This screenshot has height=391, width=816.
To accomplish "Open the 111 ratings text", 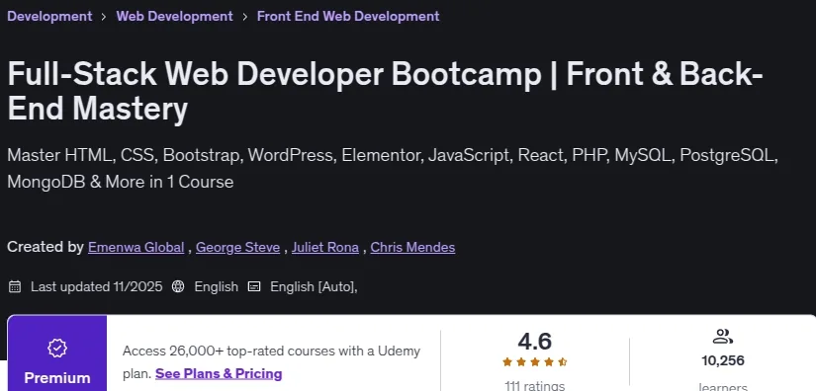I will click(534, 386).
